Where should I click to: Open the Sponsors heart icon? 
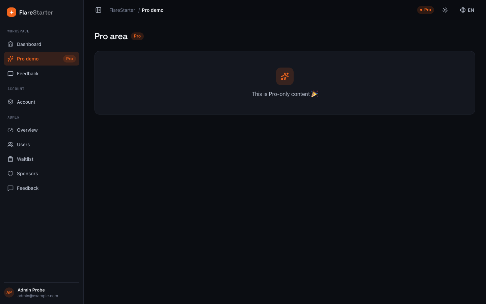pos(10,174)
